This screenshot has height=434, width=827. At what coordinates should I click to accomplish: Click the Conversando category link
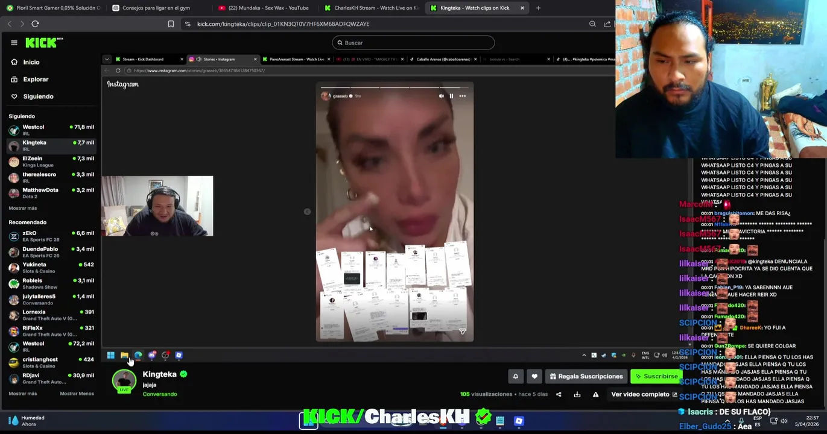click(x=160, y=394)
